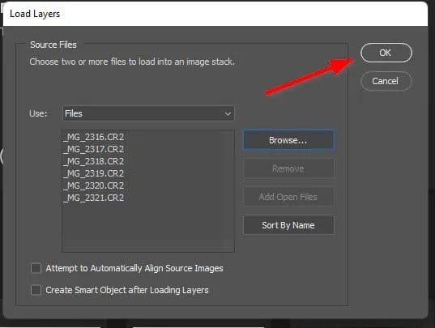
Task: Click the Create Smart Object label text
Action: pos(127,290)
